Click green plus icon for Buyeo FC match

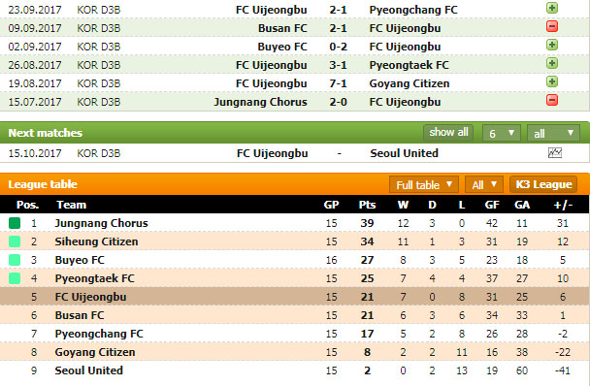(x=552, y=45)
